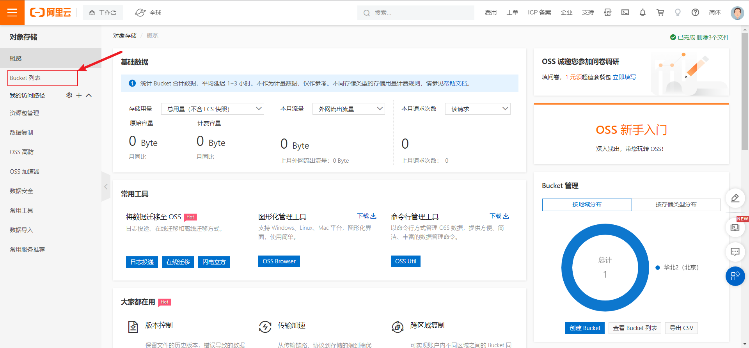Screen dimensions: 749x348
Task: Open the 工单 ticket menu
Action: pyautogui.click(x=512, y=12)
